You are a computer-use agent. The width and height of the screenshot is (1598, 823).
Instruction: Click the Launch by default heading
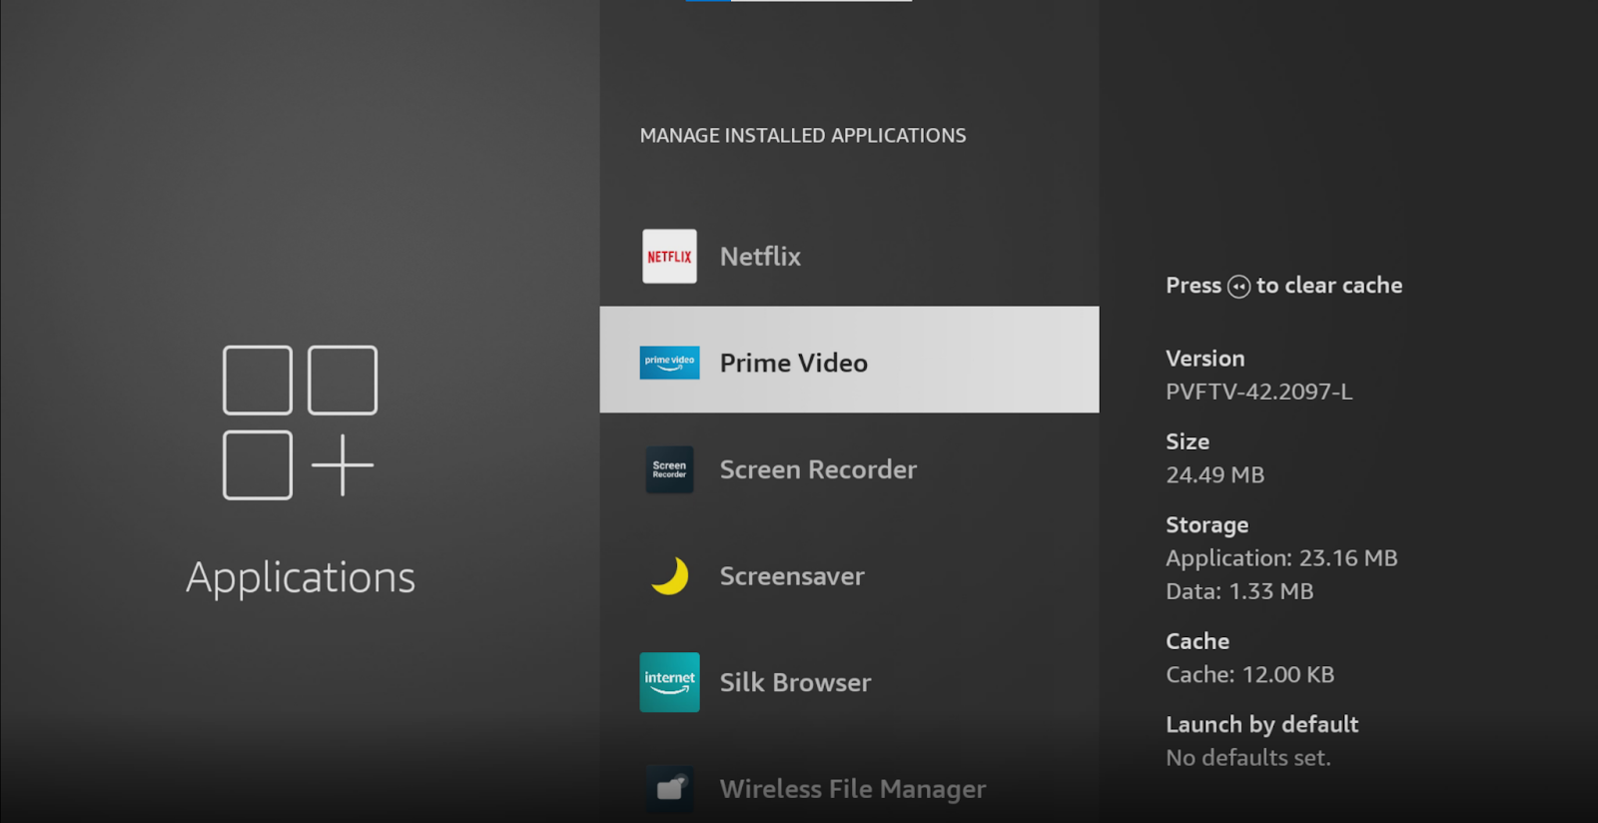(x=1261, y=724)
